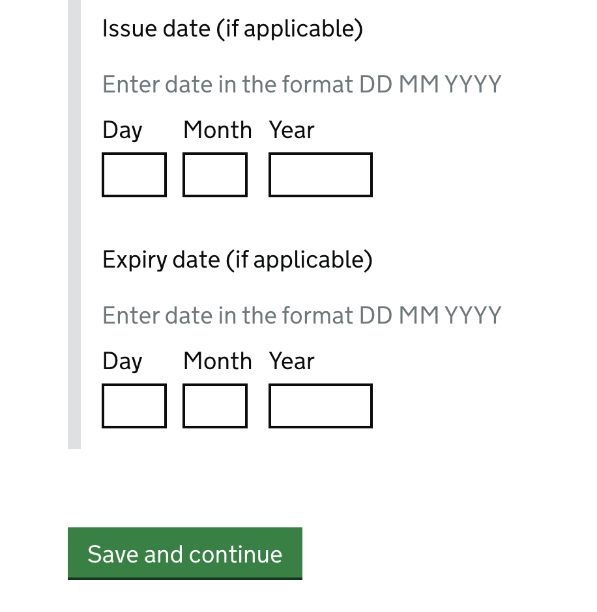Click the Save and continue button
The image size is (597, 612).
click(x=185, y=553)
